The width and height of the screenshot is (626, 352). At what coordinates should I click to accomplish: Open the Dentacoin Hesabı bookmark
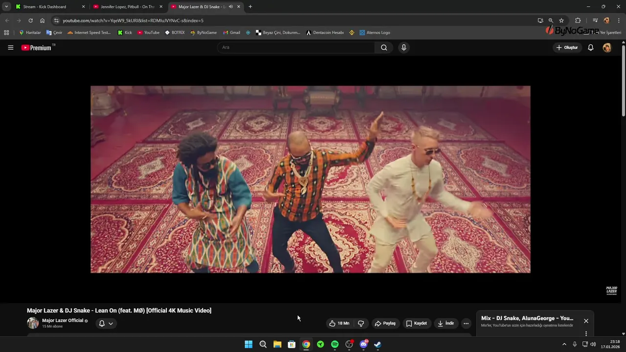click(325, 33)
